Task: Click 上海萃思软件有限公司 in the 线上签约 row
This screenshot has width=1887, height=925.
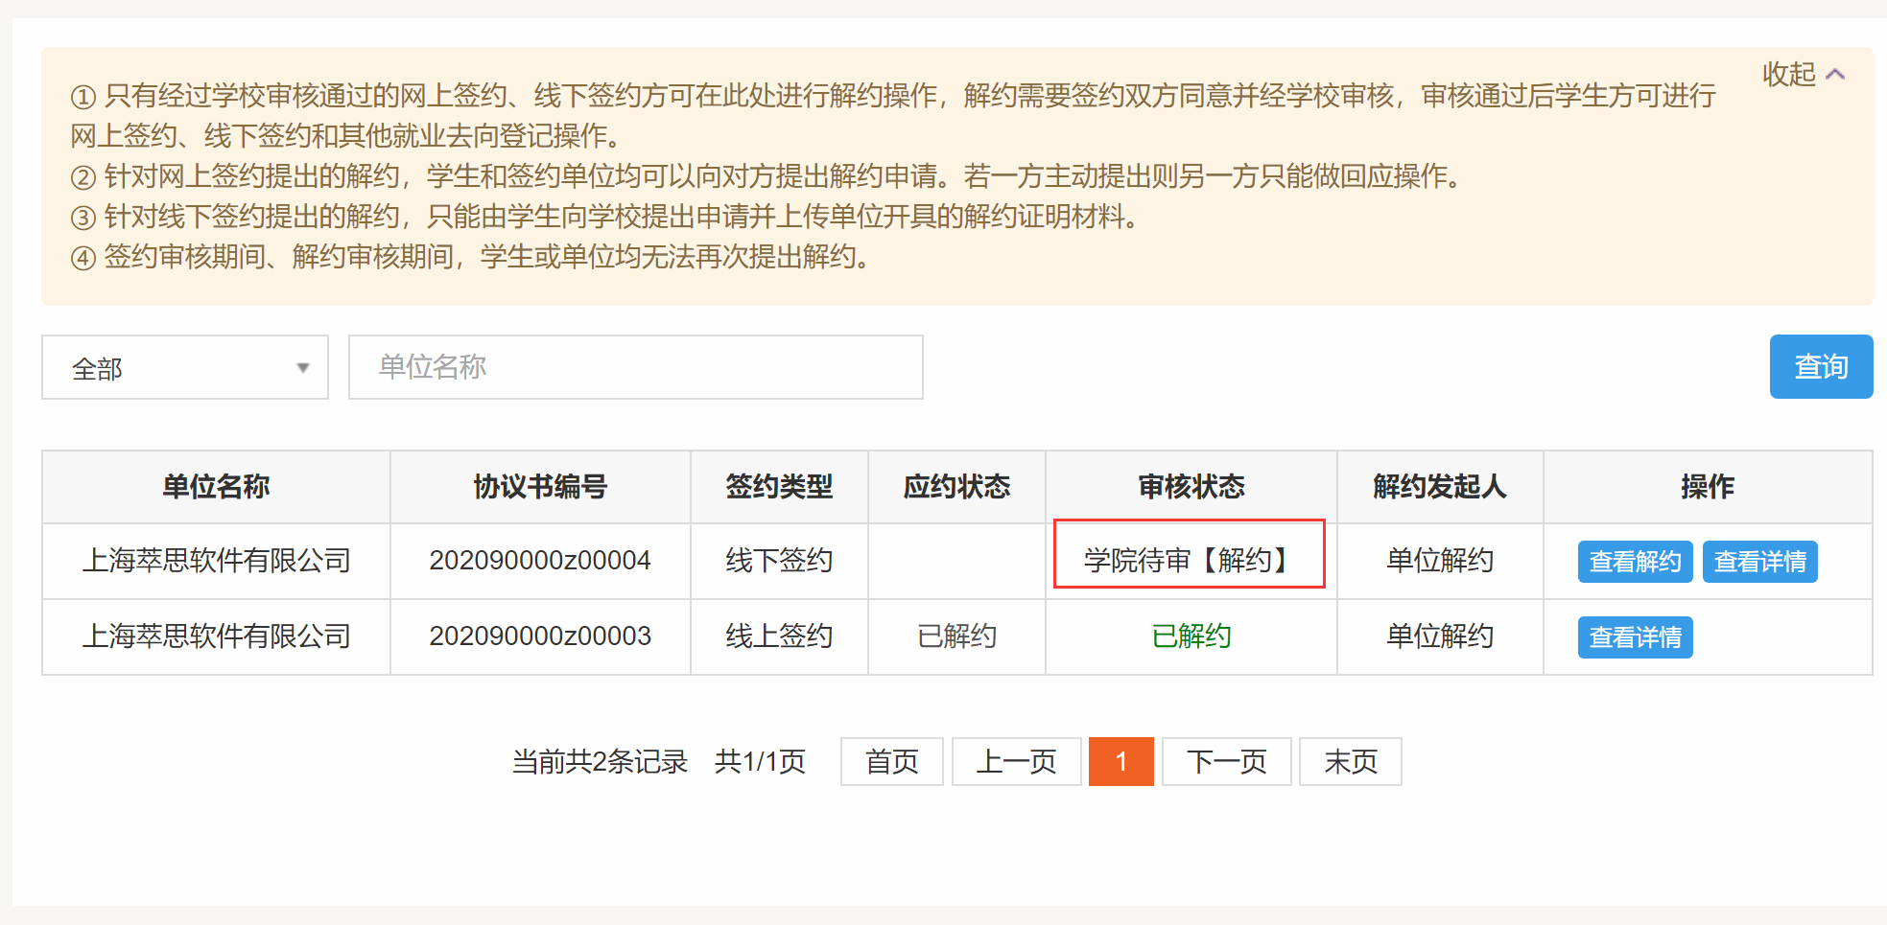Action: click(216, 636)
